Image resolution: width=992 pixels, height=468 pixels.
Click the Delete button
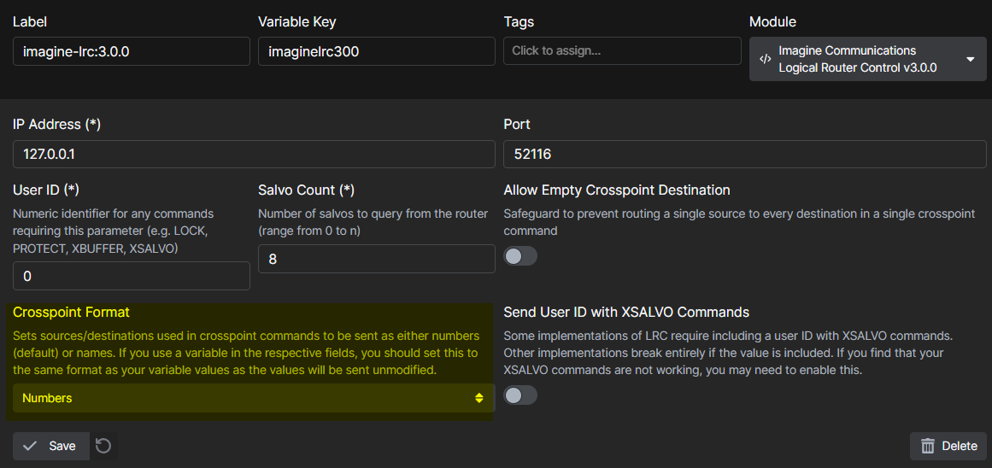(x=948, y=446)
